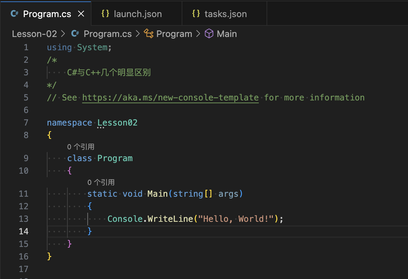
Task: Expand the Main method breadcrumb
Action: 227,34
